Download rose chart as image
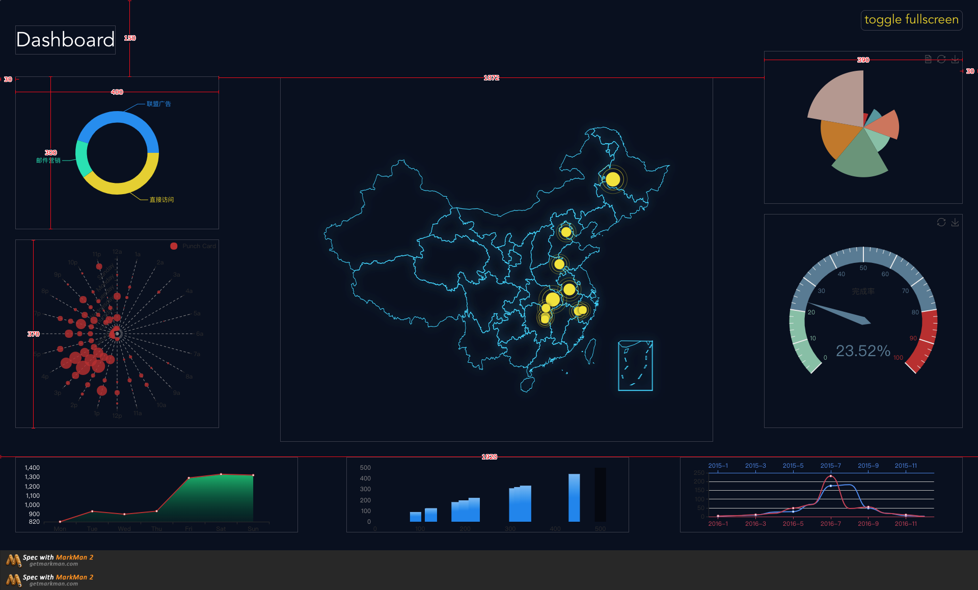978x590 pixels. point(955,59)
